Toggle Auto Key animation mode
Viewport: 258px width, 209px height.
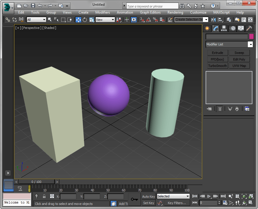148,197
